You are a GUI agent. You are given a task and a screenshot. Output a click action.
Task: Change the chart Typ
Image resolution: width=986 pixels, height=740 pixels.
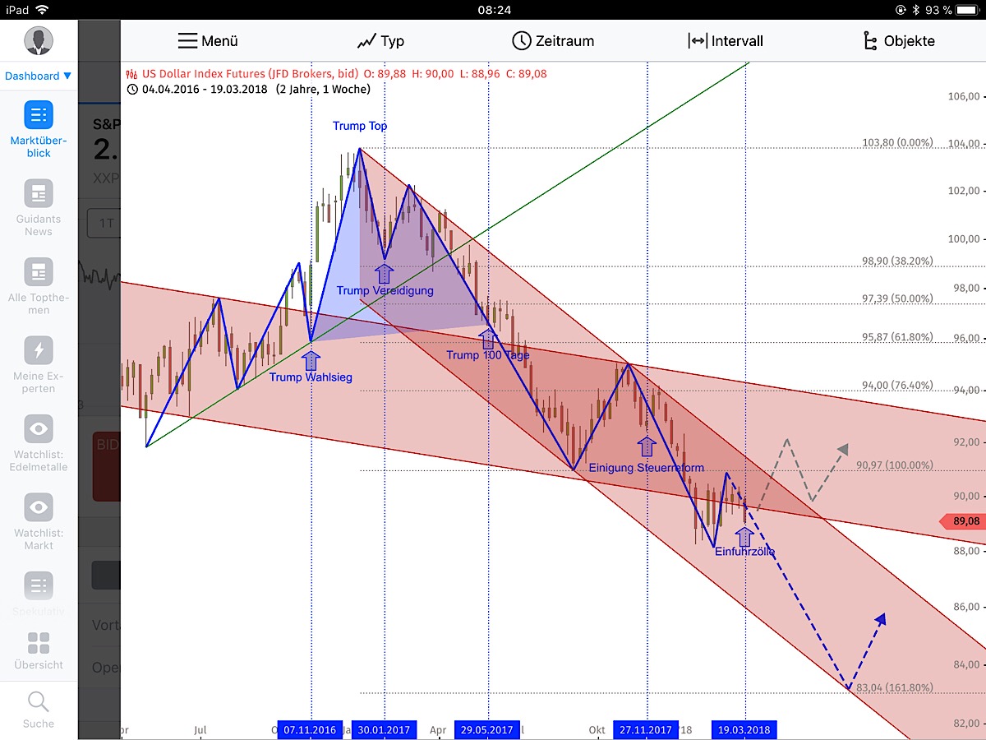pyautogui.click(x=380, y=40)
